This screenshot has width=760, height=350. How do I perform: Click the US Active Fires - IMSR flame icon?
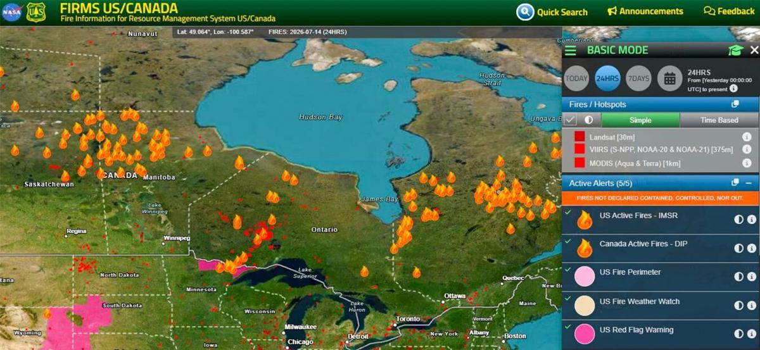(x=585, y=220)
